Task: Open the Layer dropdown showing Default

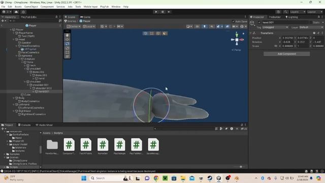Action: [x=311, y=27]
